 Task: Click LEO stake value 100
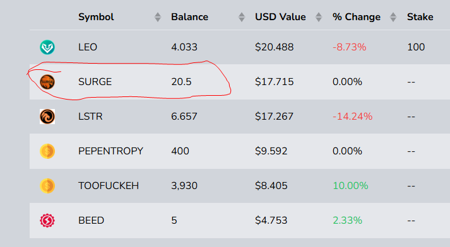[x=416, y=47]
